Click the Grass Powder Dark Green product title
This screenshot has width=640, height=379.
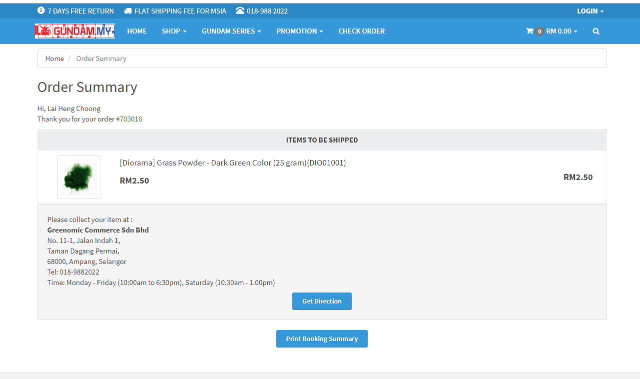[233, 163]
